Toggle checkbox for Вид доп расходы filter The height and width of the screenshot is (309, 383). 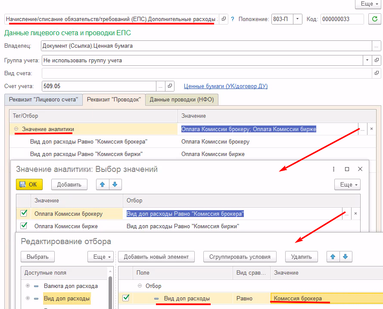point(126,298)
